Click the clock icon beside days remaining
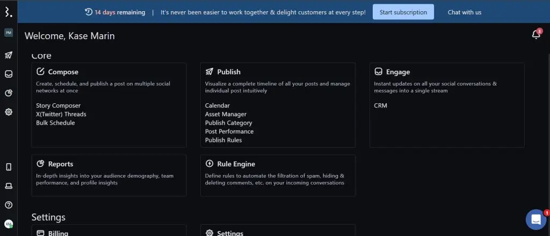Image resolution: width=550 pixels, height=236 pixels. [89, 12]
